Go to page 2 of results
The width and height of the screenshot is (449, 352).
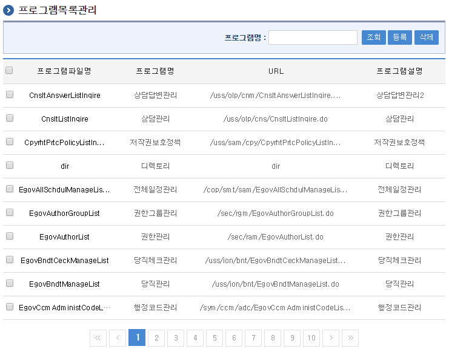[156, 338]
